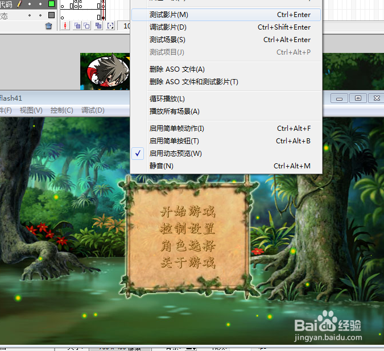Choose 调试影片(D) menu entry
Image resolution: width=384 pixels, height=351 pixels.
coord(226,27)
